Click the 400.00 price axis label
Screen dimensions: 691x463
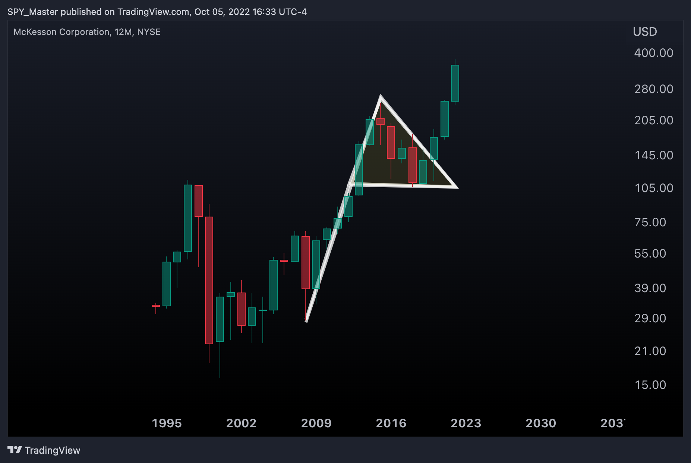point(654,53)
